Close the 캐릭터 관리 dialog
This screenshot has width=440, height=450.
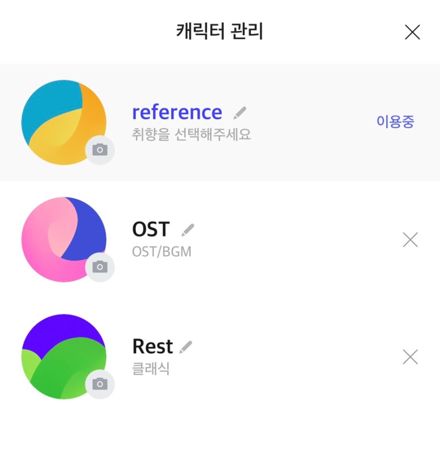(413, 32)
